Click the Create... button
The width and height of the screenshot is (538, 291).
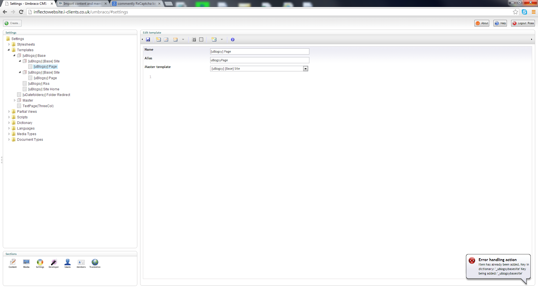[x=12, y=23]
